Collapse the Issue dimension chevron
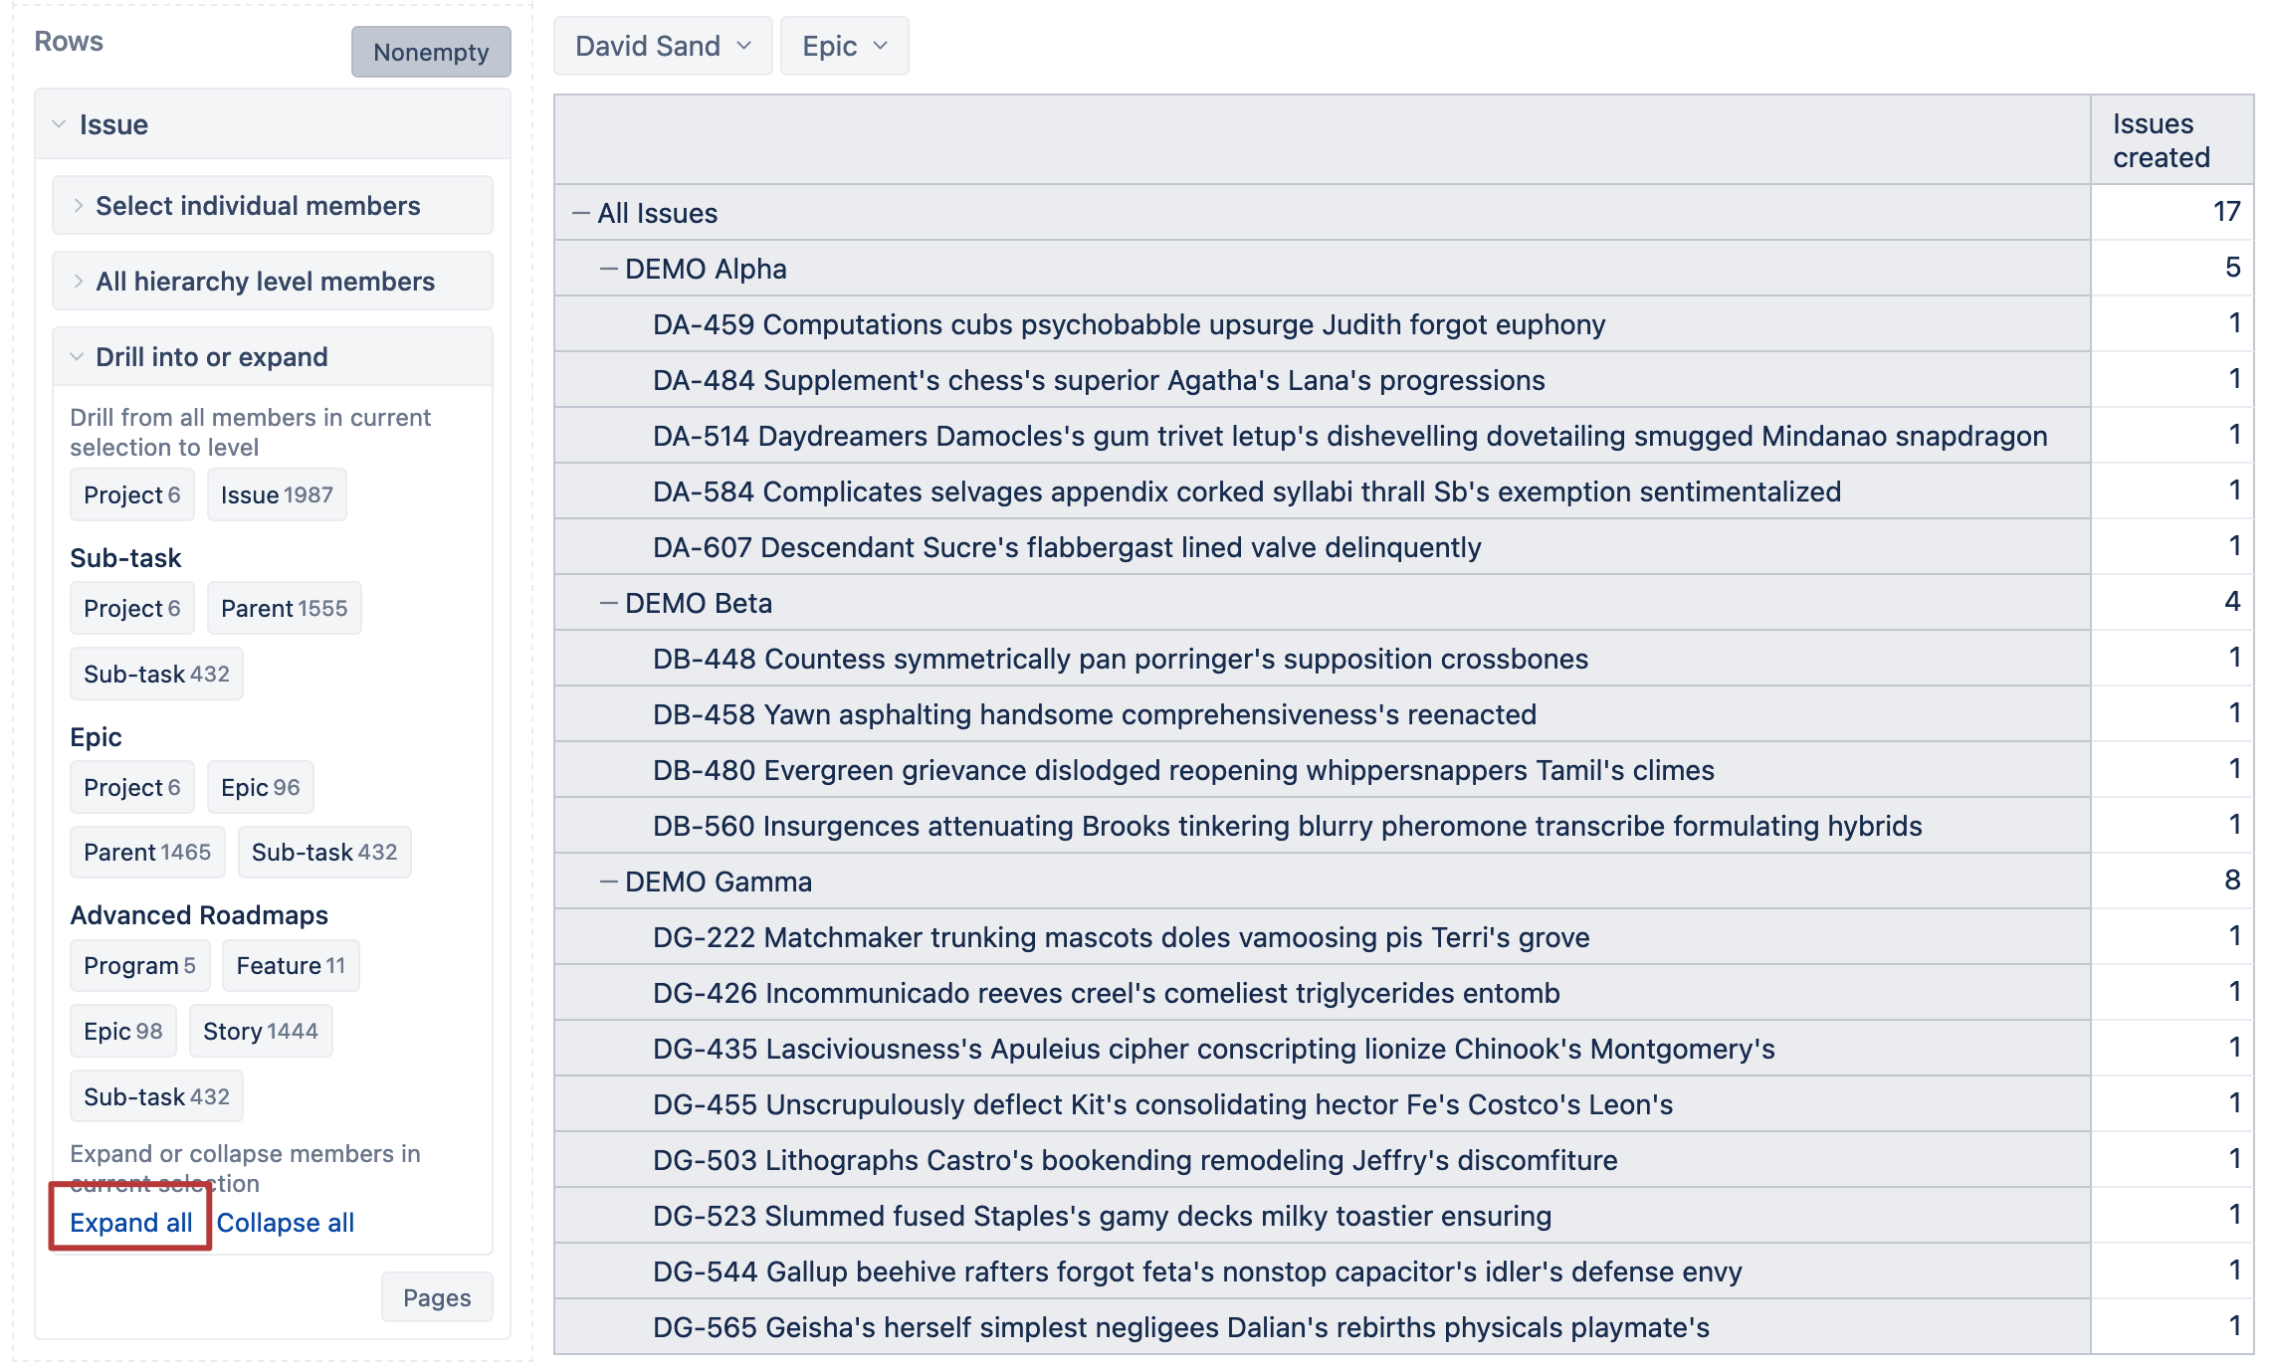Screen dimensions: 2273x1369 [59, 124]
